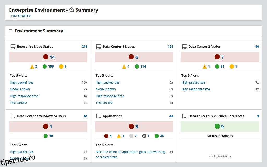Click the Applications red down icon showing 3
The height and width of the screenshot is (167, 267).
pyautogui.click(x=131, y=126)
